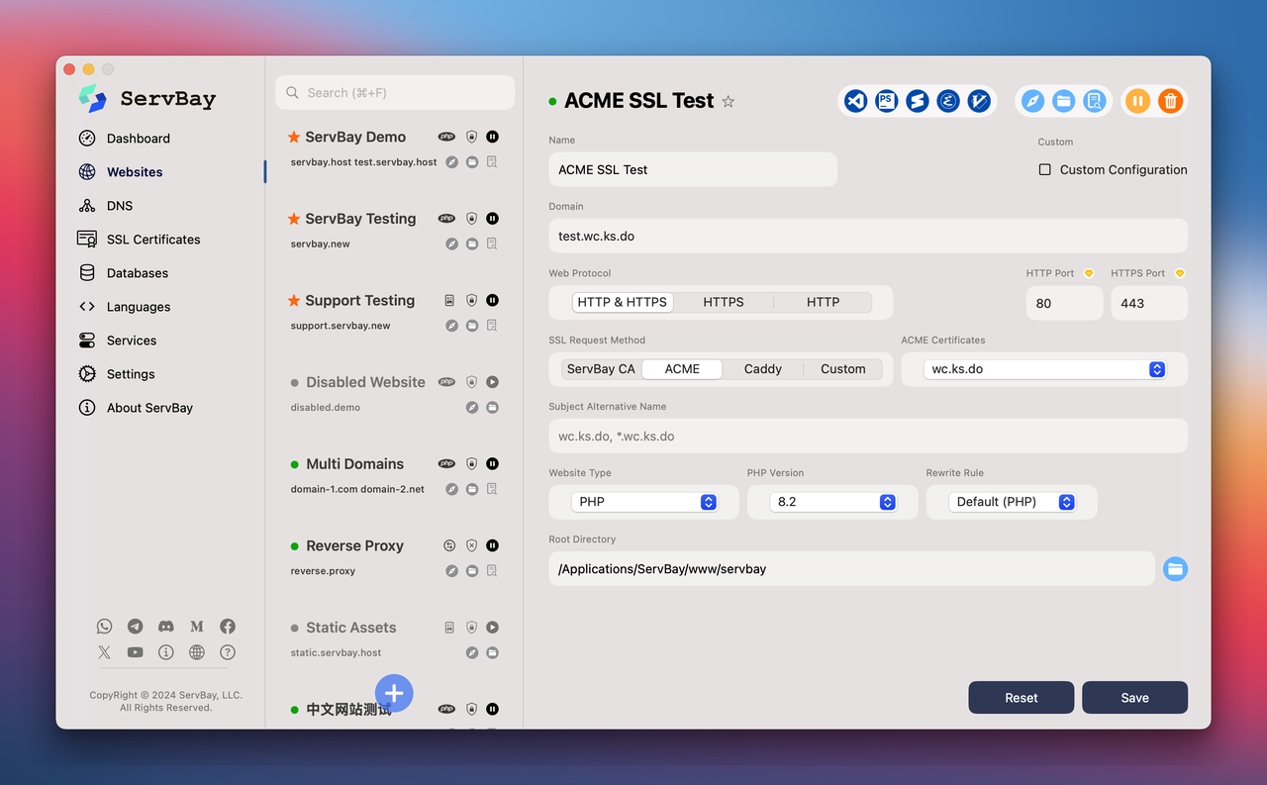Browse for root directory with folder button
Viewport: 1267px width, 785px height.
tap(1175, 568)
